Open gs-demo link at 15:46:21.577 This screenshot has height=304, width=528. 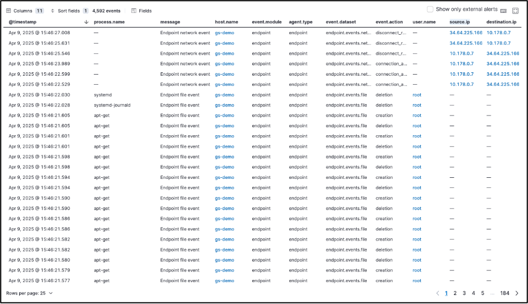224,280
